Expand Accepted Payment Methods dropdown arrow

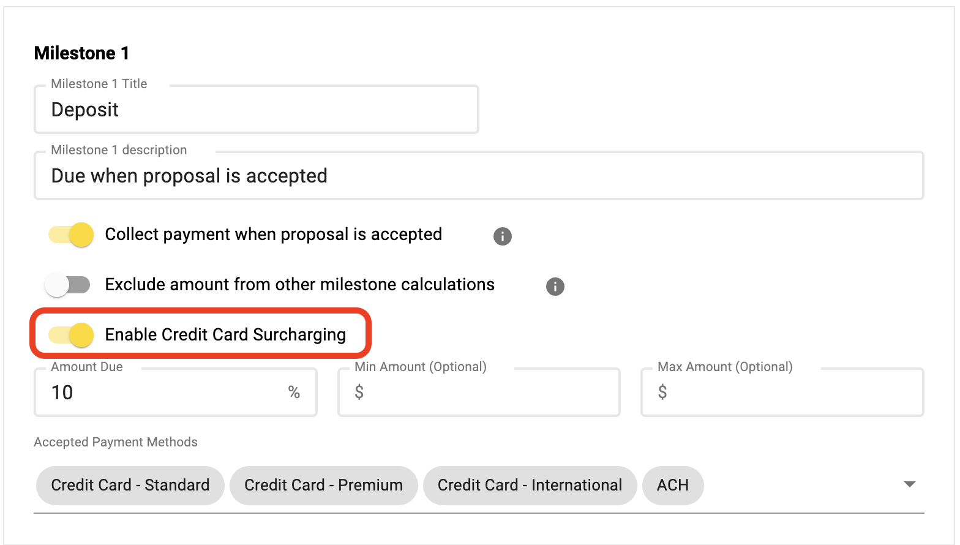910,484
